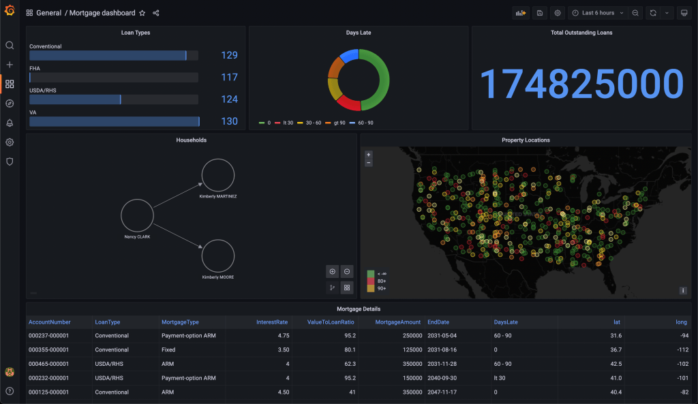698x404 pixels.
Task: Toggle the 'lt 30' series in Days Late legend
Action: tap(288, 123)
